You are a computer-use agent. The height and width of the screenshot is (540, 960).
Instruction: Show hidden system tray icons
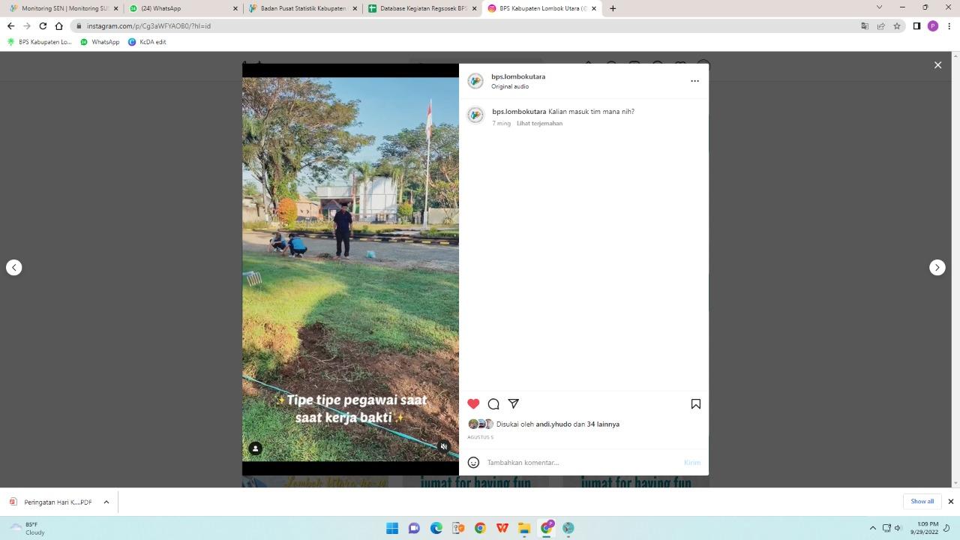coord(872,528)
